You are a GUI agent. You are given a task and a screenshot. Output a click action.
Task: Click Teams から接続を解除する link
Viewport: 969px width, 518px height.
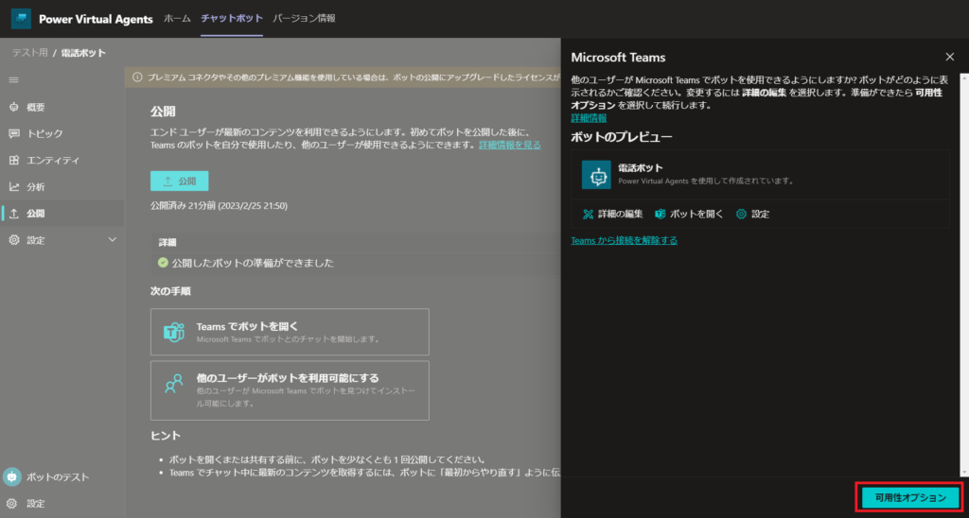coord(625,240)
